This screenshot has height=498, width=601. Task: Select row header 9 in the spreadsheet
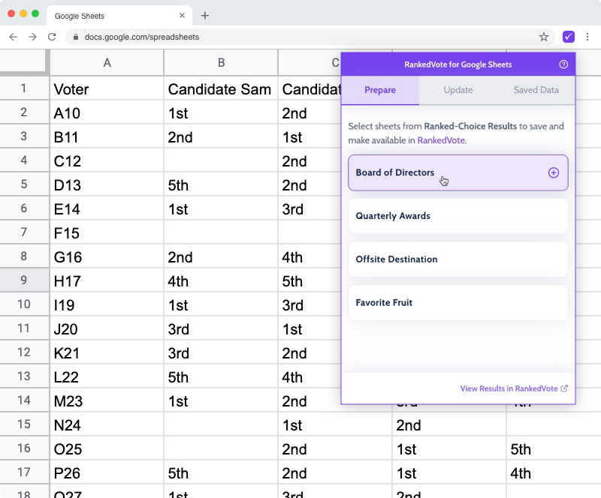(x=25, y=280)
